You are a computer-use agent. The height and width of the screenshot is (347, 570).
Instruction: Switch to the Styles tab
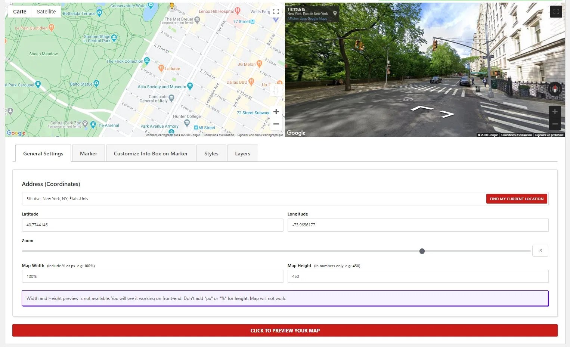(211, 154)
